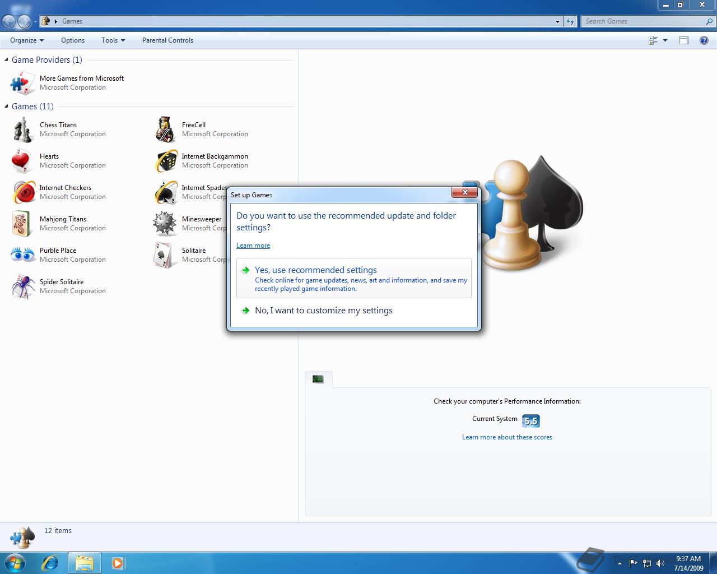Click the volume speaker tray icon
Screen dimensions: 717x574
click(660, 563)
